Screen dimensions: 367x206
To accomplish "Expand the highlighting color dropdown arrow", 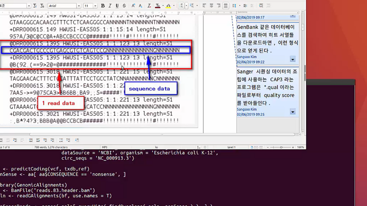I will [174, 6].
